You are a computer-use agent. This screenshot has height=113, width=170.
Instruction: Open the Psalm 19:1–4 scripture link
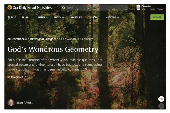(19, 77)
